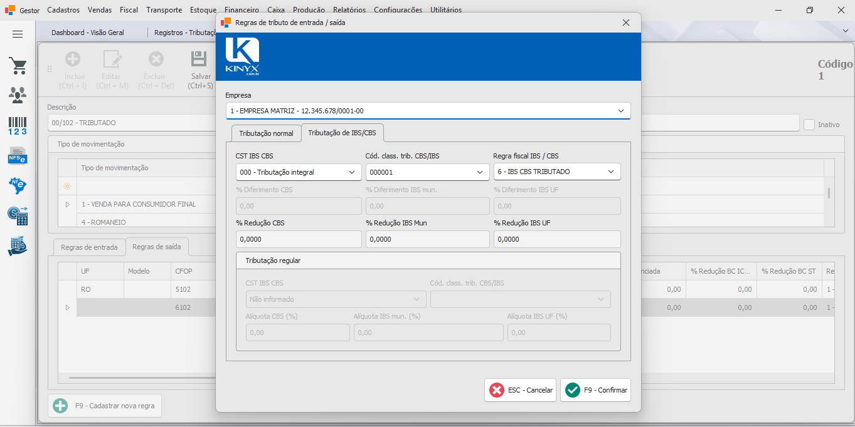This screenshot has height=427, width=855.
Task: Open the hamburger menu in the sidebar
Action: [x=18, y=34]
